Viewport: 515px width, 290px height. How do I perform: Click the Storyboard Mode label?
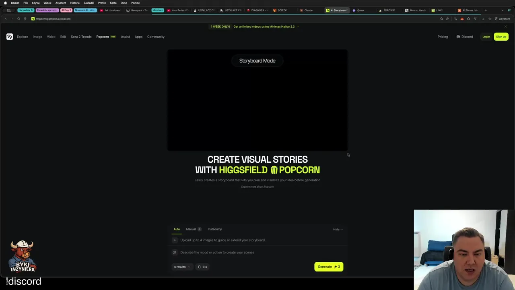coord(257,61)
